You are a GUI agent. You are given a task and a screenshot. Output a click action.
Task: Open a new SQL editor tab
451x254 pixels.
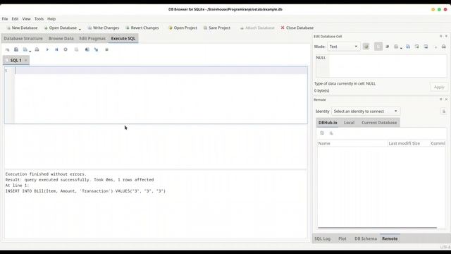pyautogui.click(x=7, y=49)
